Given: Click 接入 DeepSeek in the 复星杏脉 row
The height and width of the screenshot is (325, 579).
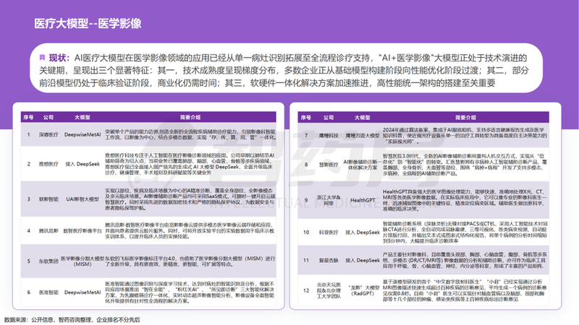Looking at the screenshot, I should coord(363,261).
